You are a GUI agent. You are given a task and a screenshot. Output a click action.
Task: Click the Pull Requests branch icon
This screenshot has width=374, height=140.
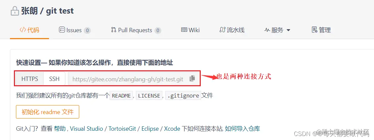coord(114,30)
